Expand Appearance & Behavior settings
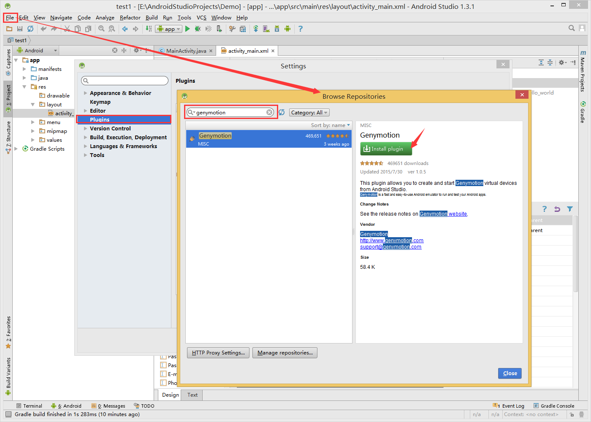 coord(86,93)
